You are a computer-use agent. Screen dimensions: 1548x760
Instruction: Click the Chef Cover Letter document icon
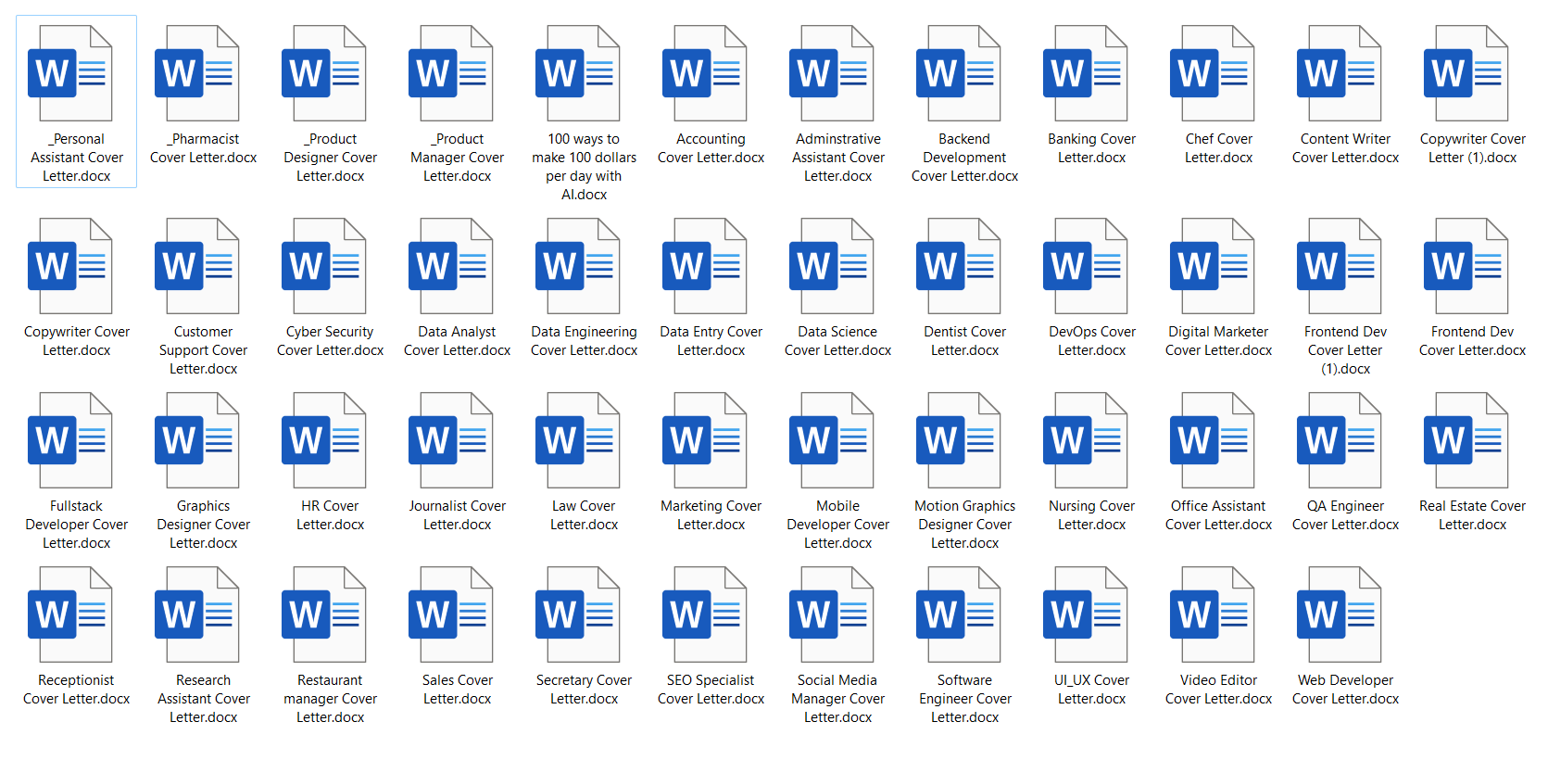(1213, 73)
